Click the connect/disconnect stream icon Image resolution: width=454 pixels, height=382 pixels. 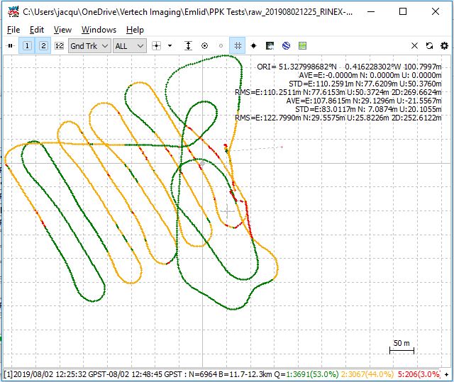(x=11, y=45)
